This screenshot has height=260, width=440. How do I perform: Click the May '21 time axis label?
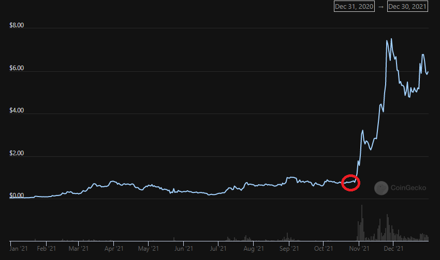click(x=148, y=249)
